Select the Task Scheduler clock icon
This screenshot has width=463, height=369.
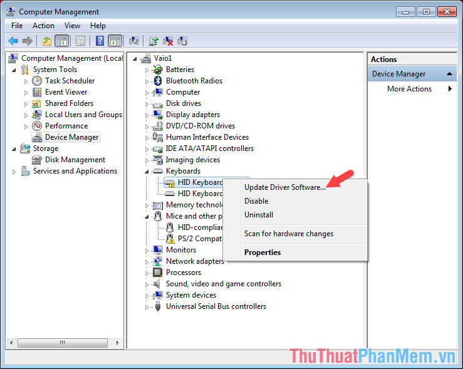(37, 81)
